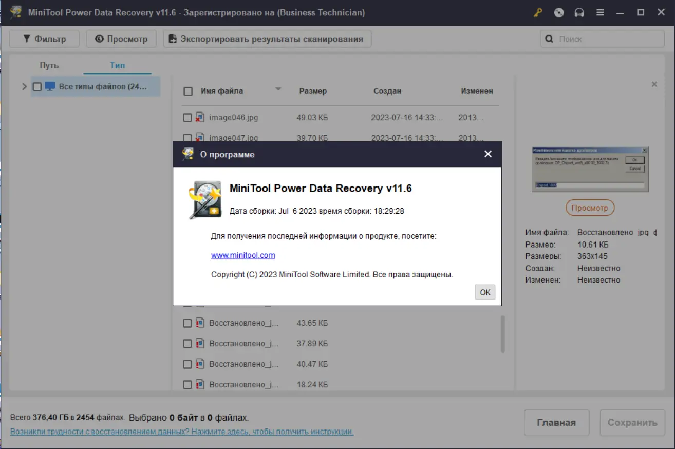Open the www.minitool.com link
This screenshot has width=675, height=449.
click(243, 255)
